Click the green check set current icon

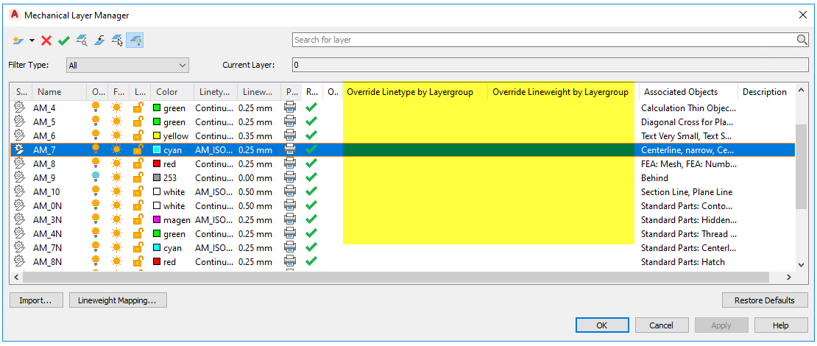tap(64, 40)
